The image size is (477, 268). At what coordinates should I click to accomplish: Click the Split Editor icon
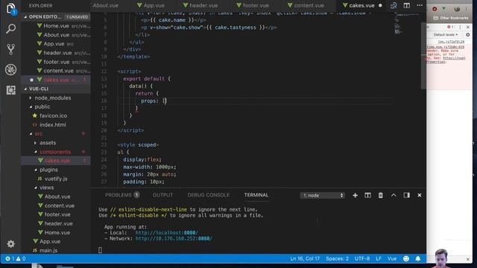click(x=406, y=5)
